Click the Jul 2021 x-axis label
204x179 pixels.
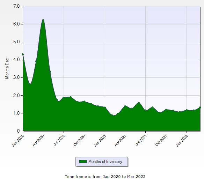pyautogui.click(x=141, y=140)
